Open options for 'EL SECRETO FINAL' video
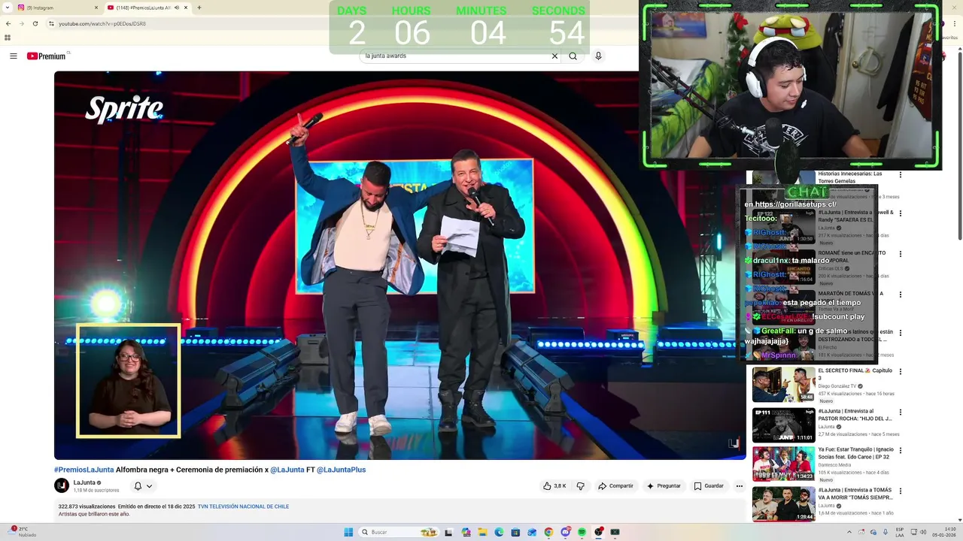Screen dimensions: 963x541 tap(901, 371)
